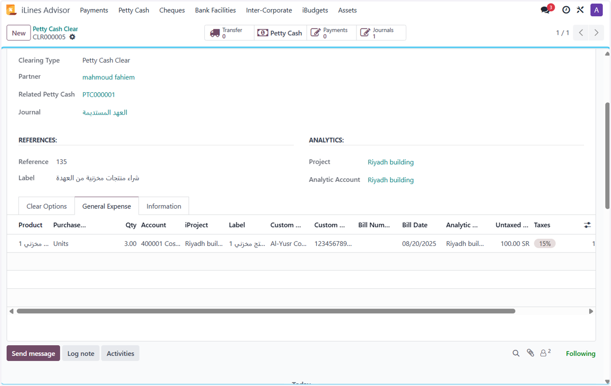Click the Following button

580,353
